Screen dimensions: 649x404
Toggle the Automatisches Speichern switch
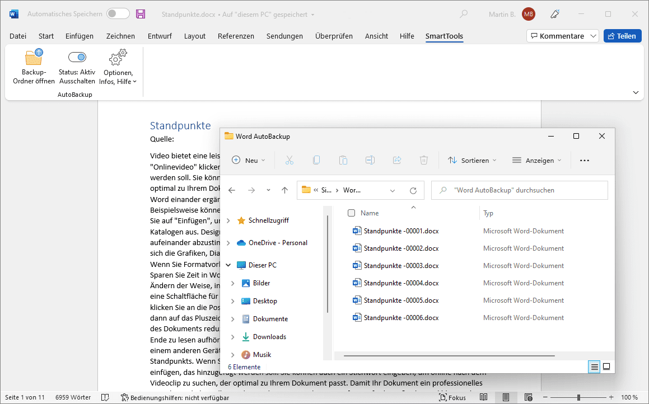[x=118, y=14]
